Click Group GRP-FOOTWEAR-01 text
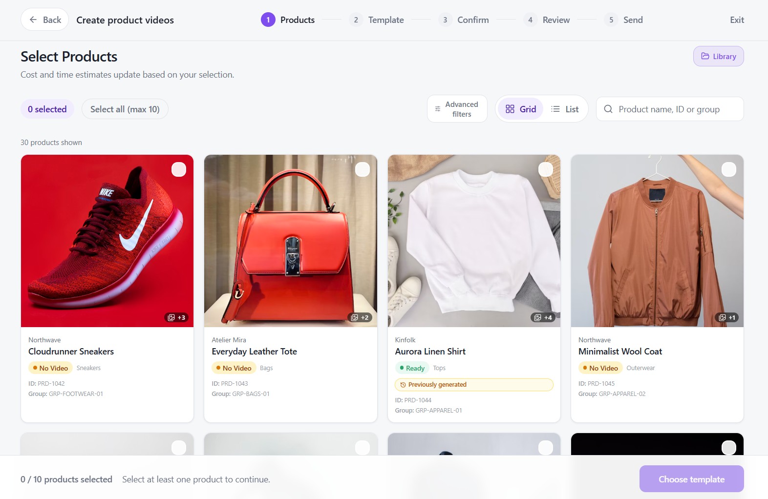Screen dimensions: 768x499 coord(65,394)
